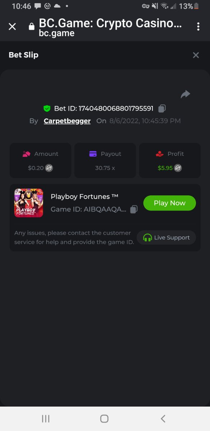Tap the Profit currency coin icon
Viewport: 210px width, 431px height.
[x=178, y=168]
